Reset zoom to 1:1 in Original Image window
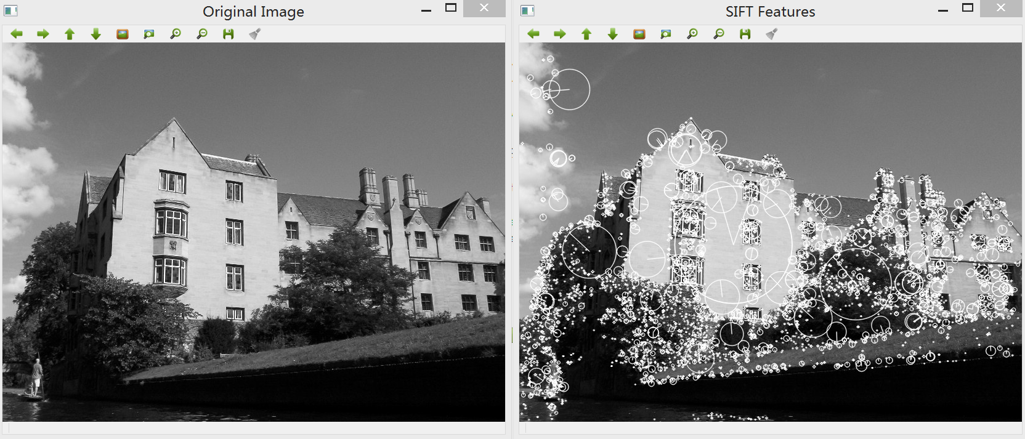The width and height of the screenshot is (1025, 439). (123, 34)
